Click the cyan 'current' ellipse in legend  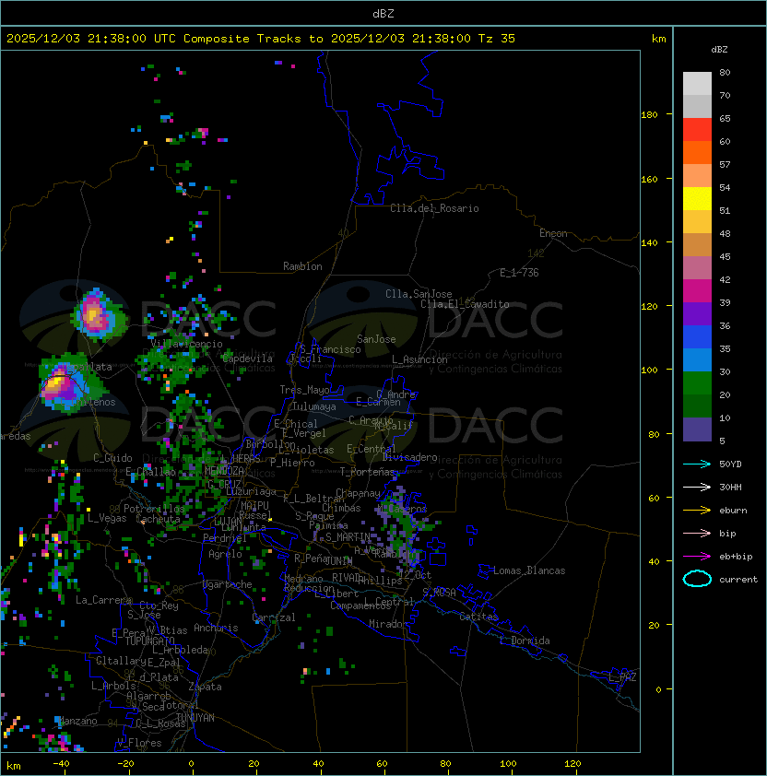[x=697, y=579]
